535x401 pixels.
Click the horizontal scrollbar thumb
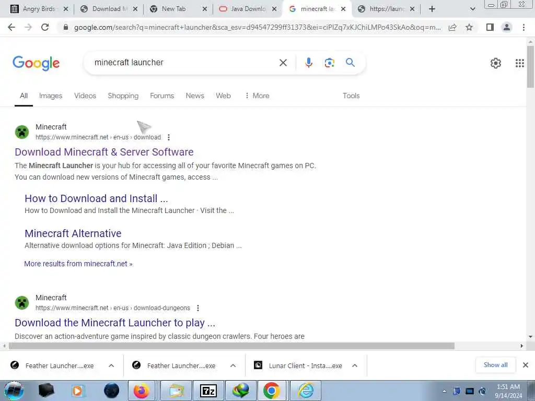231,346
